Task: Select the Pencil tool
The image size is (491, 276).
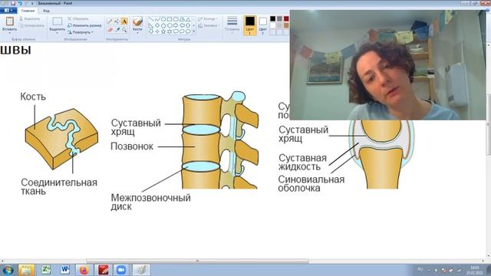Action: pyautogui.click(x=110, y=21)
